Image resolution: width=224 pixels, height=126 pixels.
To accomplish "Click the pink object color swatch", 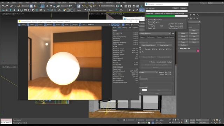I will click(198, 51).
